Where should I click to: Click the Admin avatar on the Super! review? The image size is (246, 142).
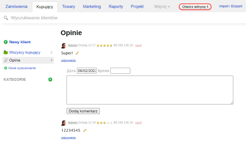[x=64, y=45]
